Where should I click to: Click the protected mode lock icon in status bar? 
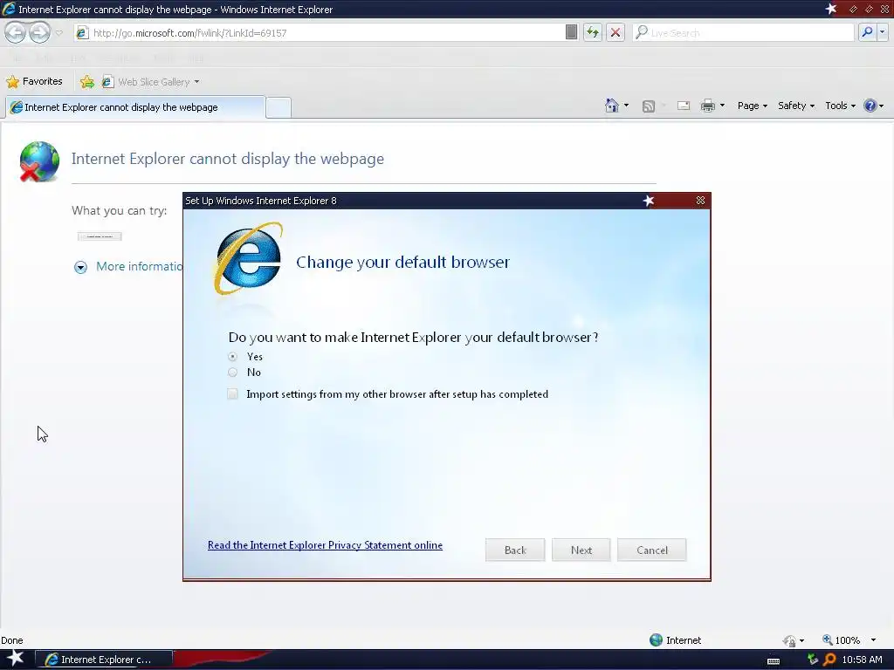point(789,641)
